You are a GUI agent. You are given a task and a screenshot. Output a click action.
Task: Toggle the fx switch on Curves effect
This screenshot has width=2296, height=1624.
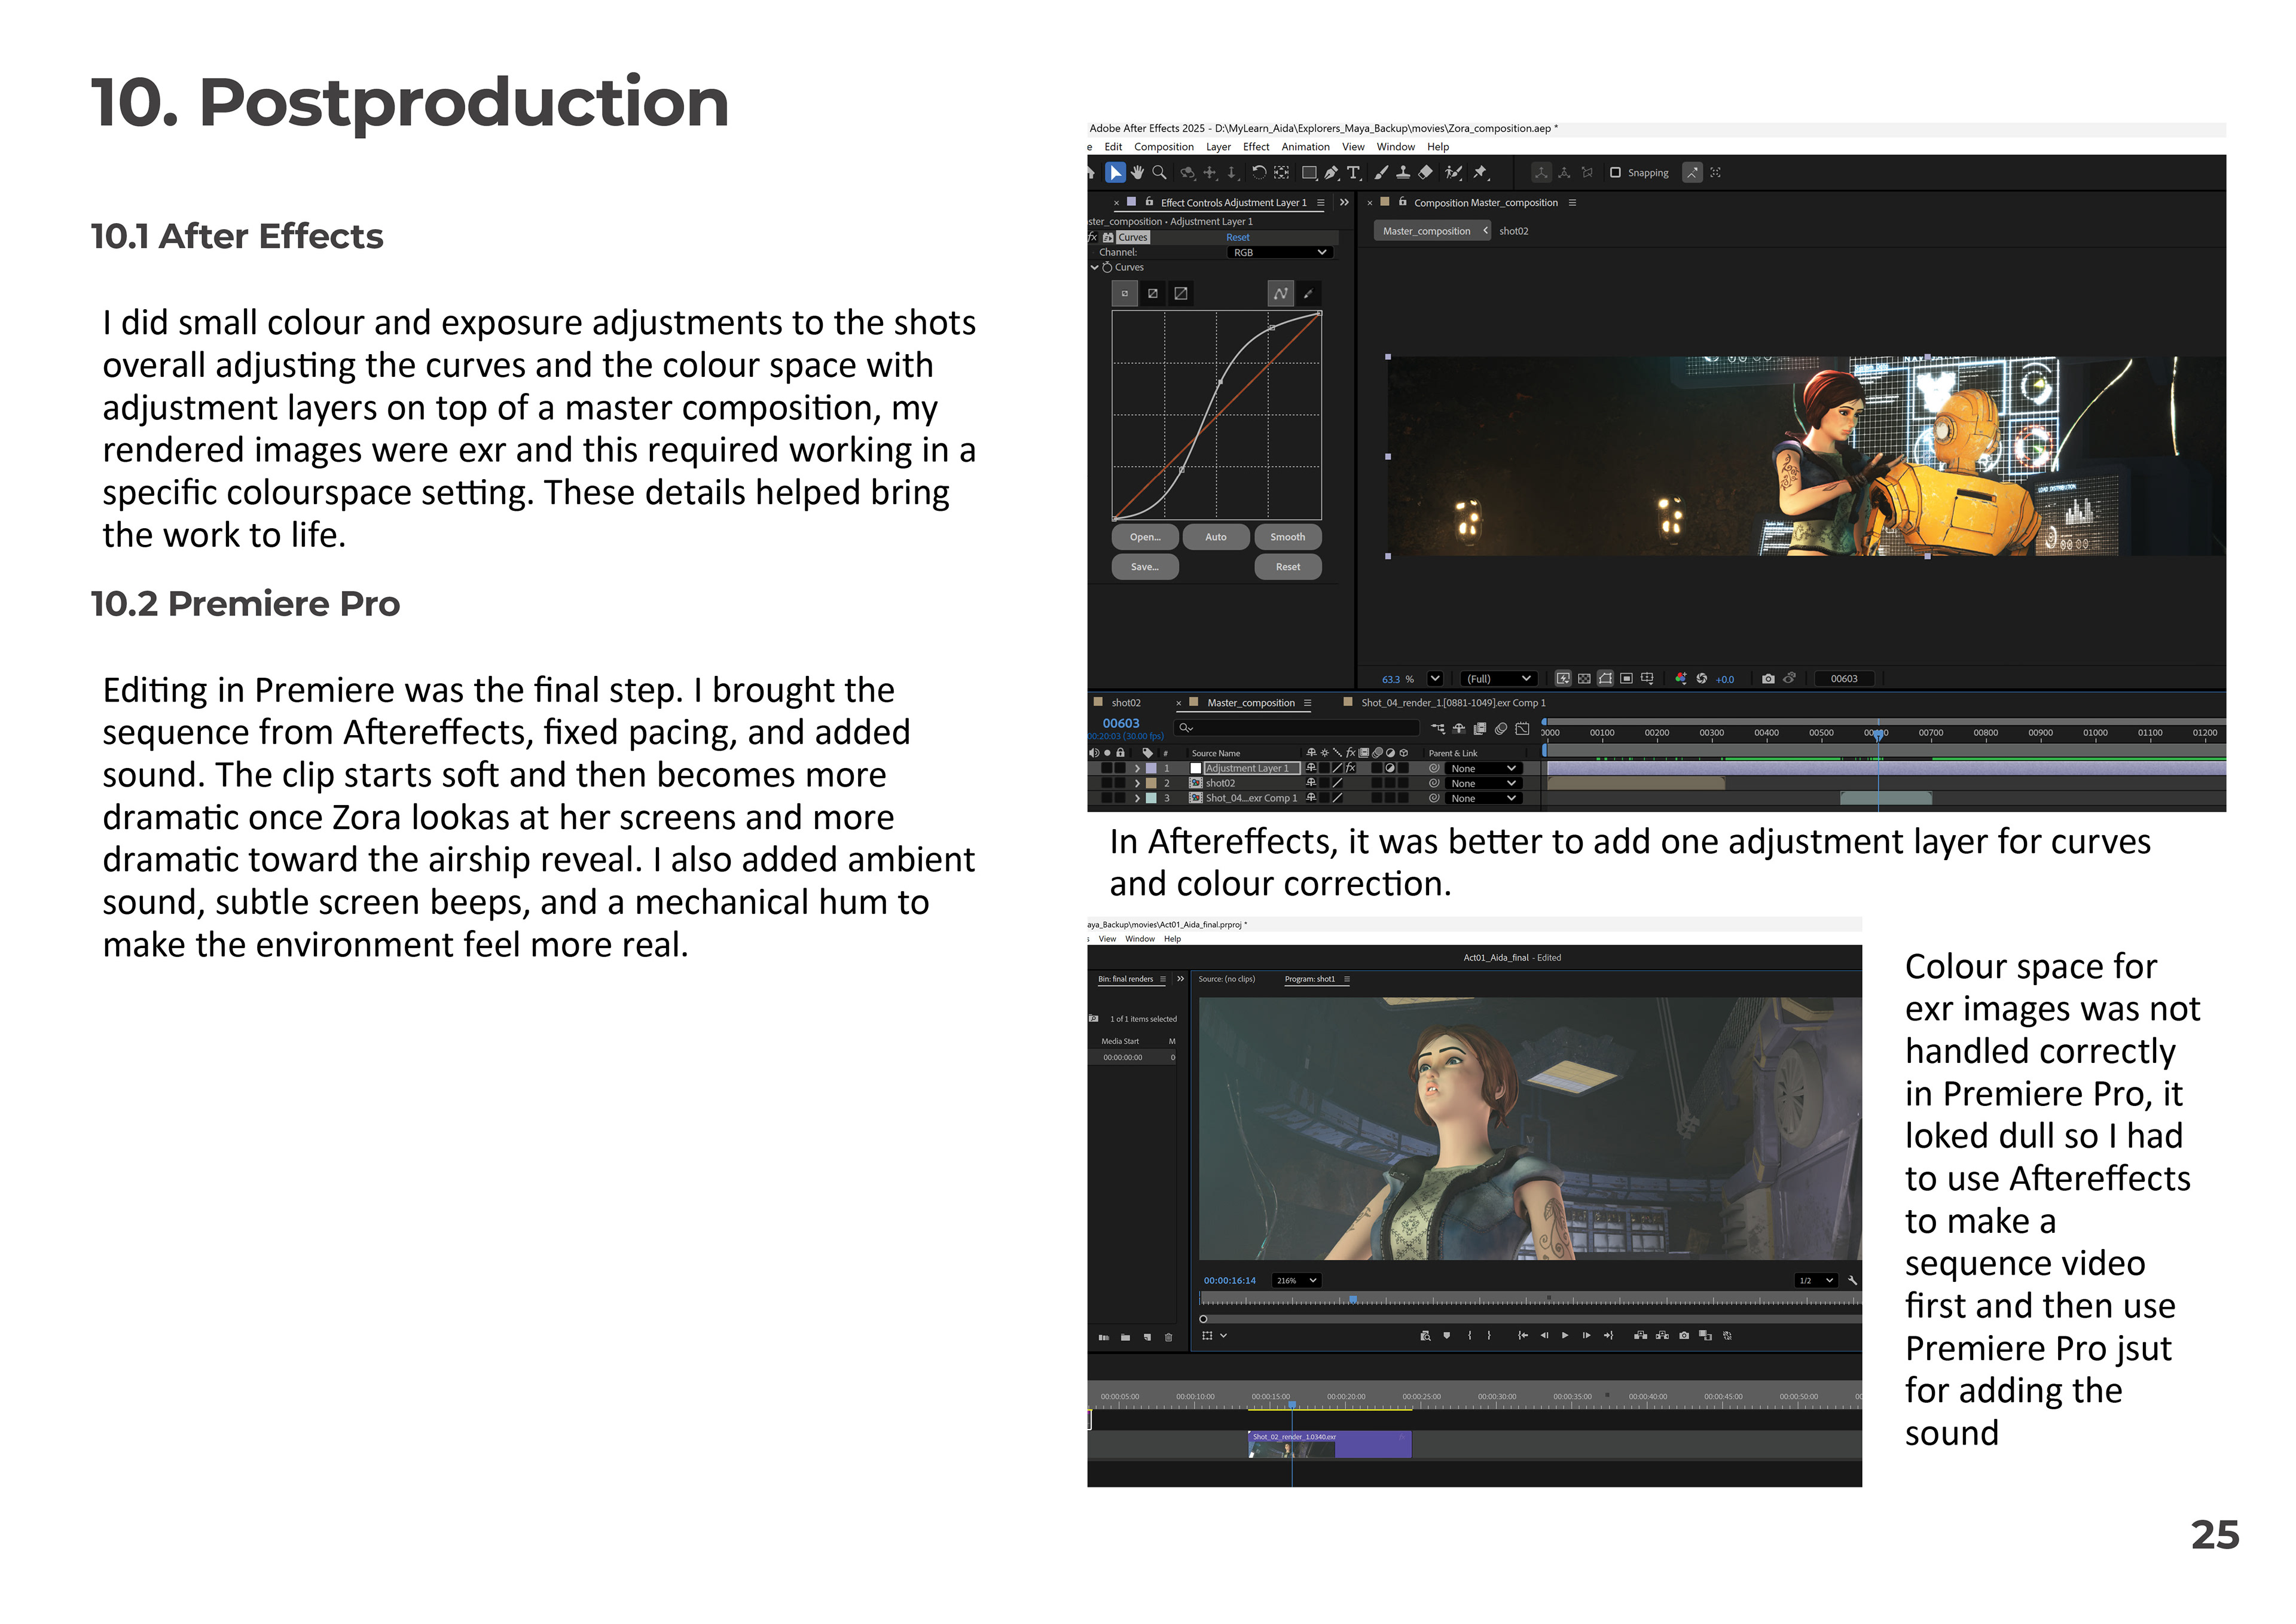coord(1092,237)
